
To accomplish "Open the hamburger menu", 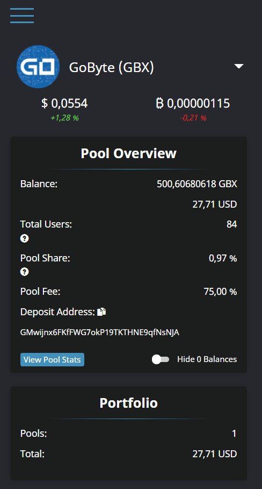I will coord(22,16).
